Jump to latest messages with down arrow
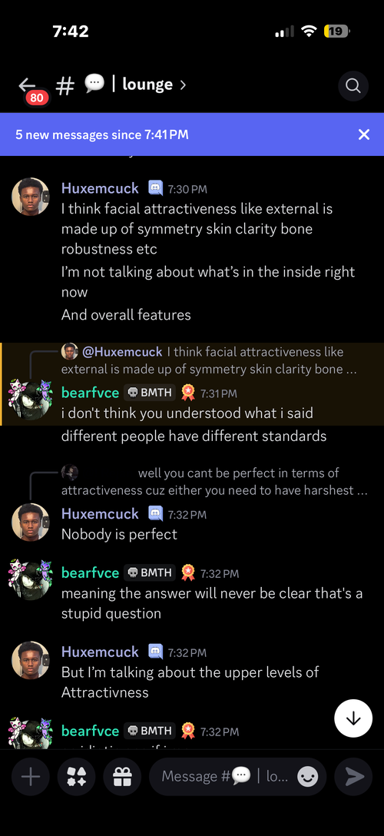The height and width of the screenshot is (836, 384). coord(353,718)
